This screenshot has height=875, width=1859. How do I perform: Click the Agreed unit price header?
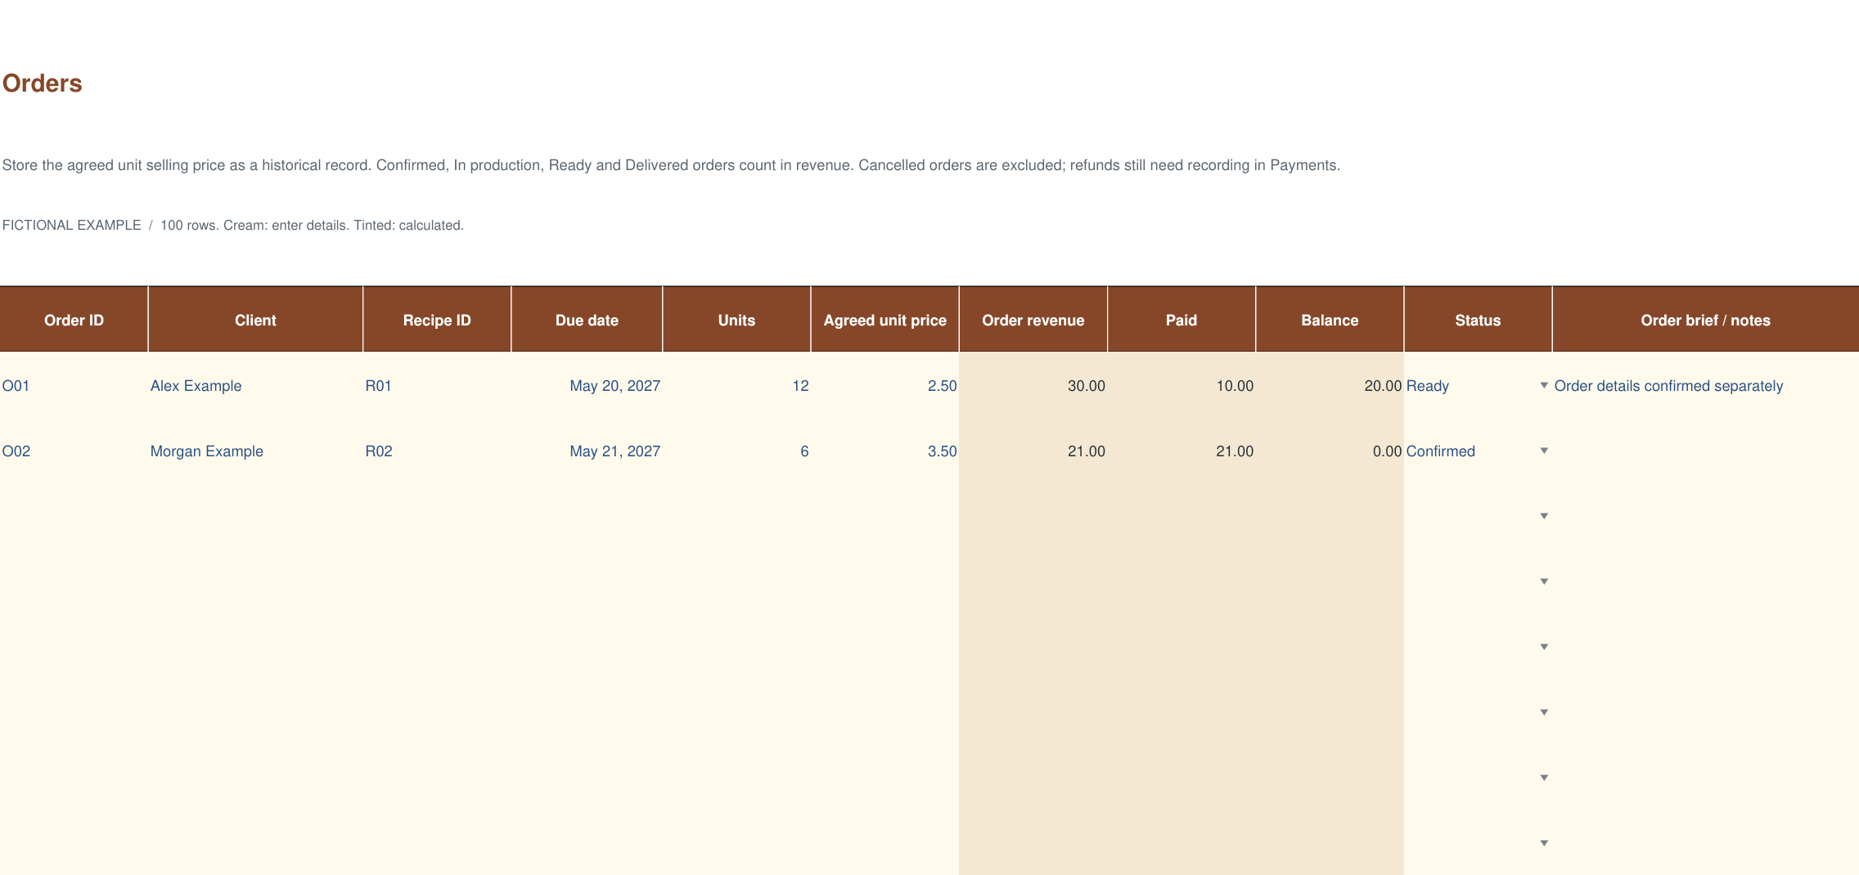[884, 320]
